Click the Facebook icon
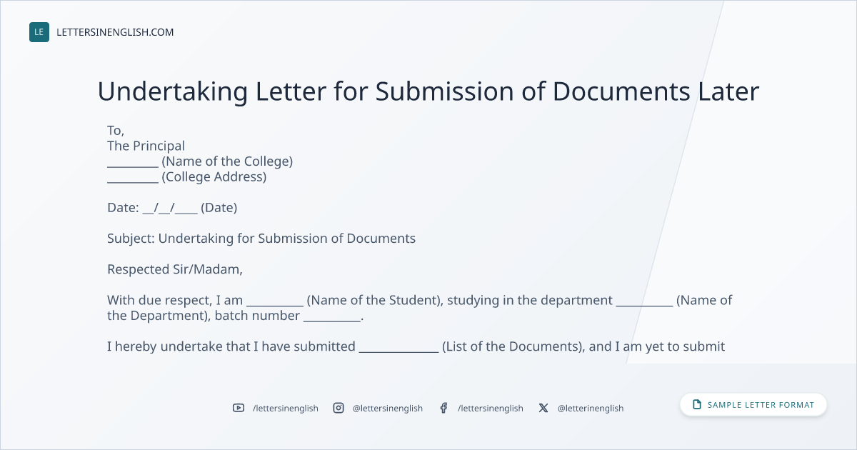This screenshot has height=450, width=857. click(443, 408)
